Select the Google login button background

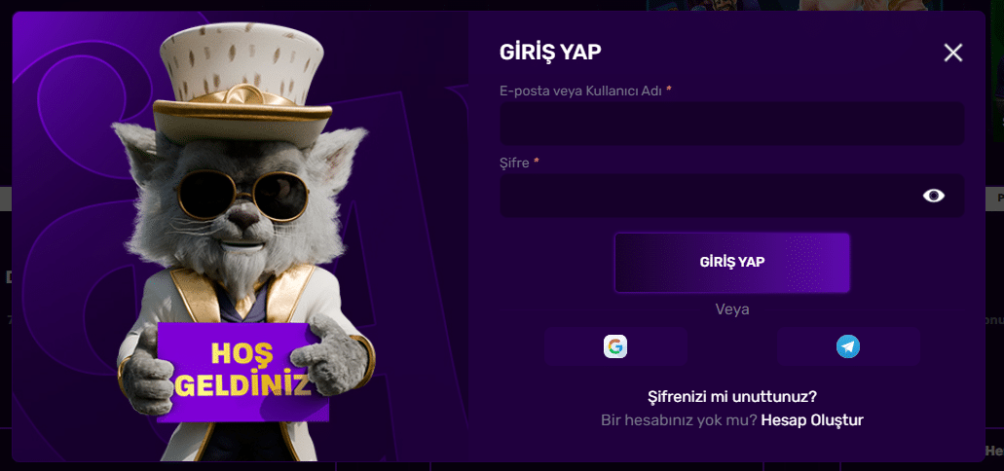[615, 346]
